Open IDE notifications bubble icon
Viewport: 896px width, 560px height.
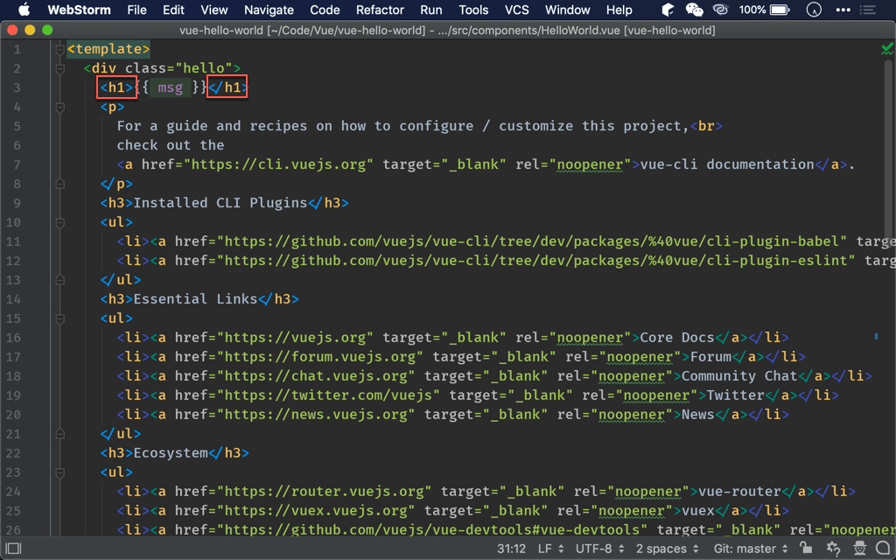[884, 549]
